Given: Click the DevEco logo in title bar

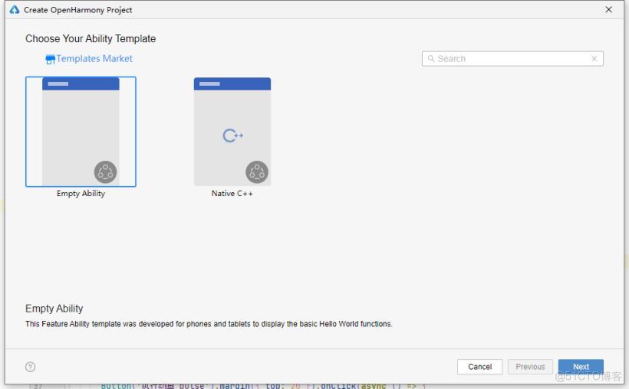Looking at the screenshot, I should point(15,10).
